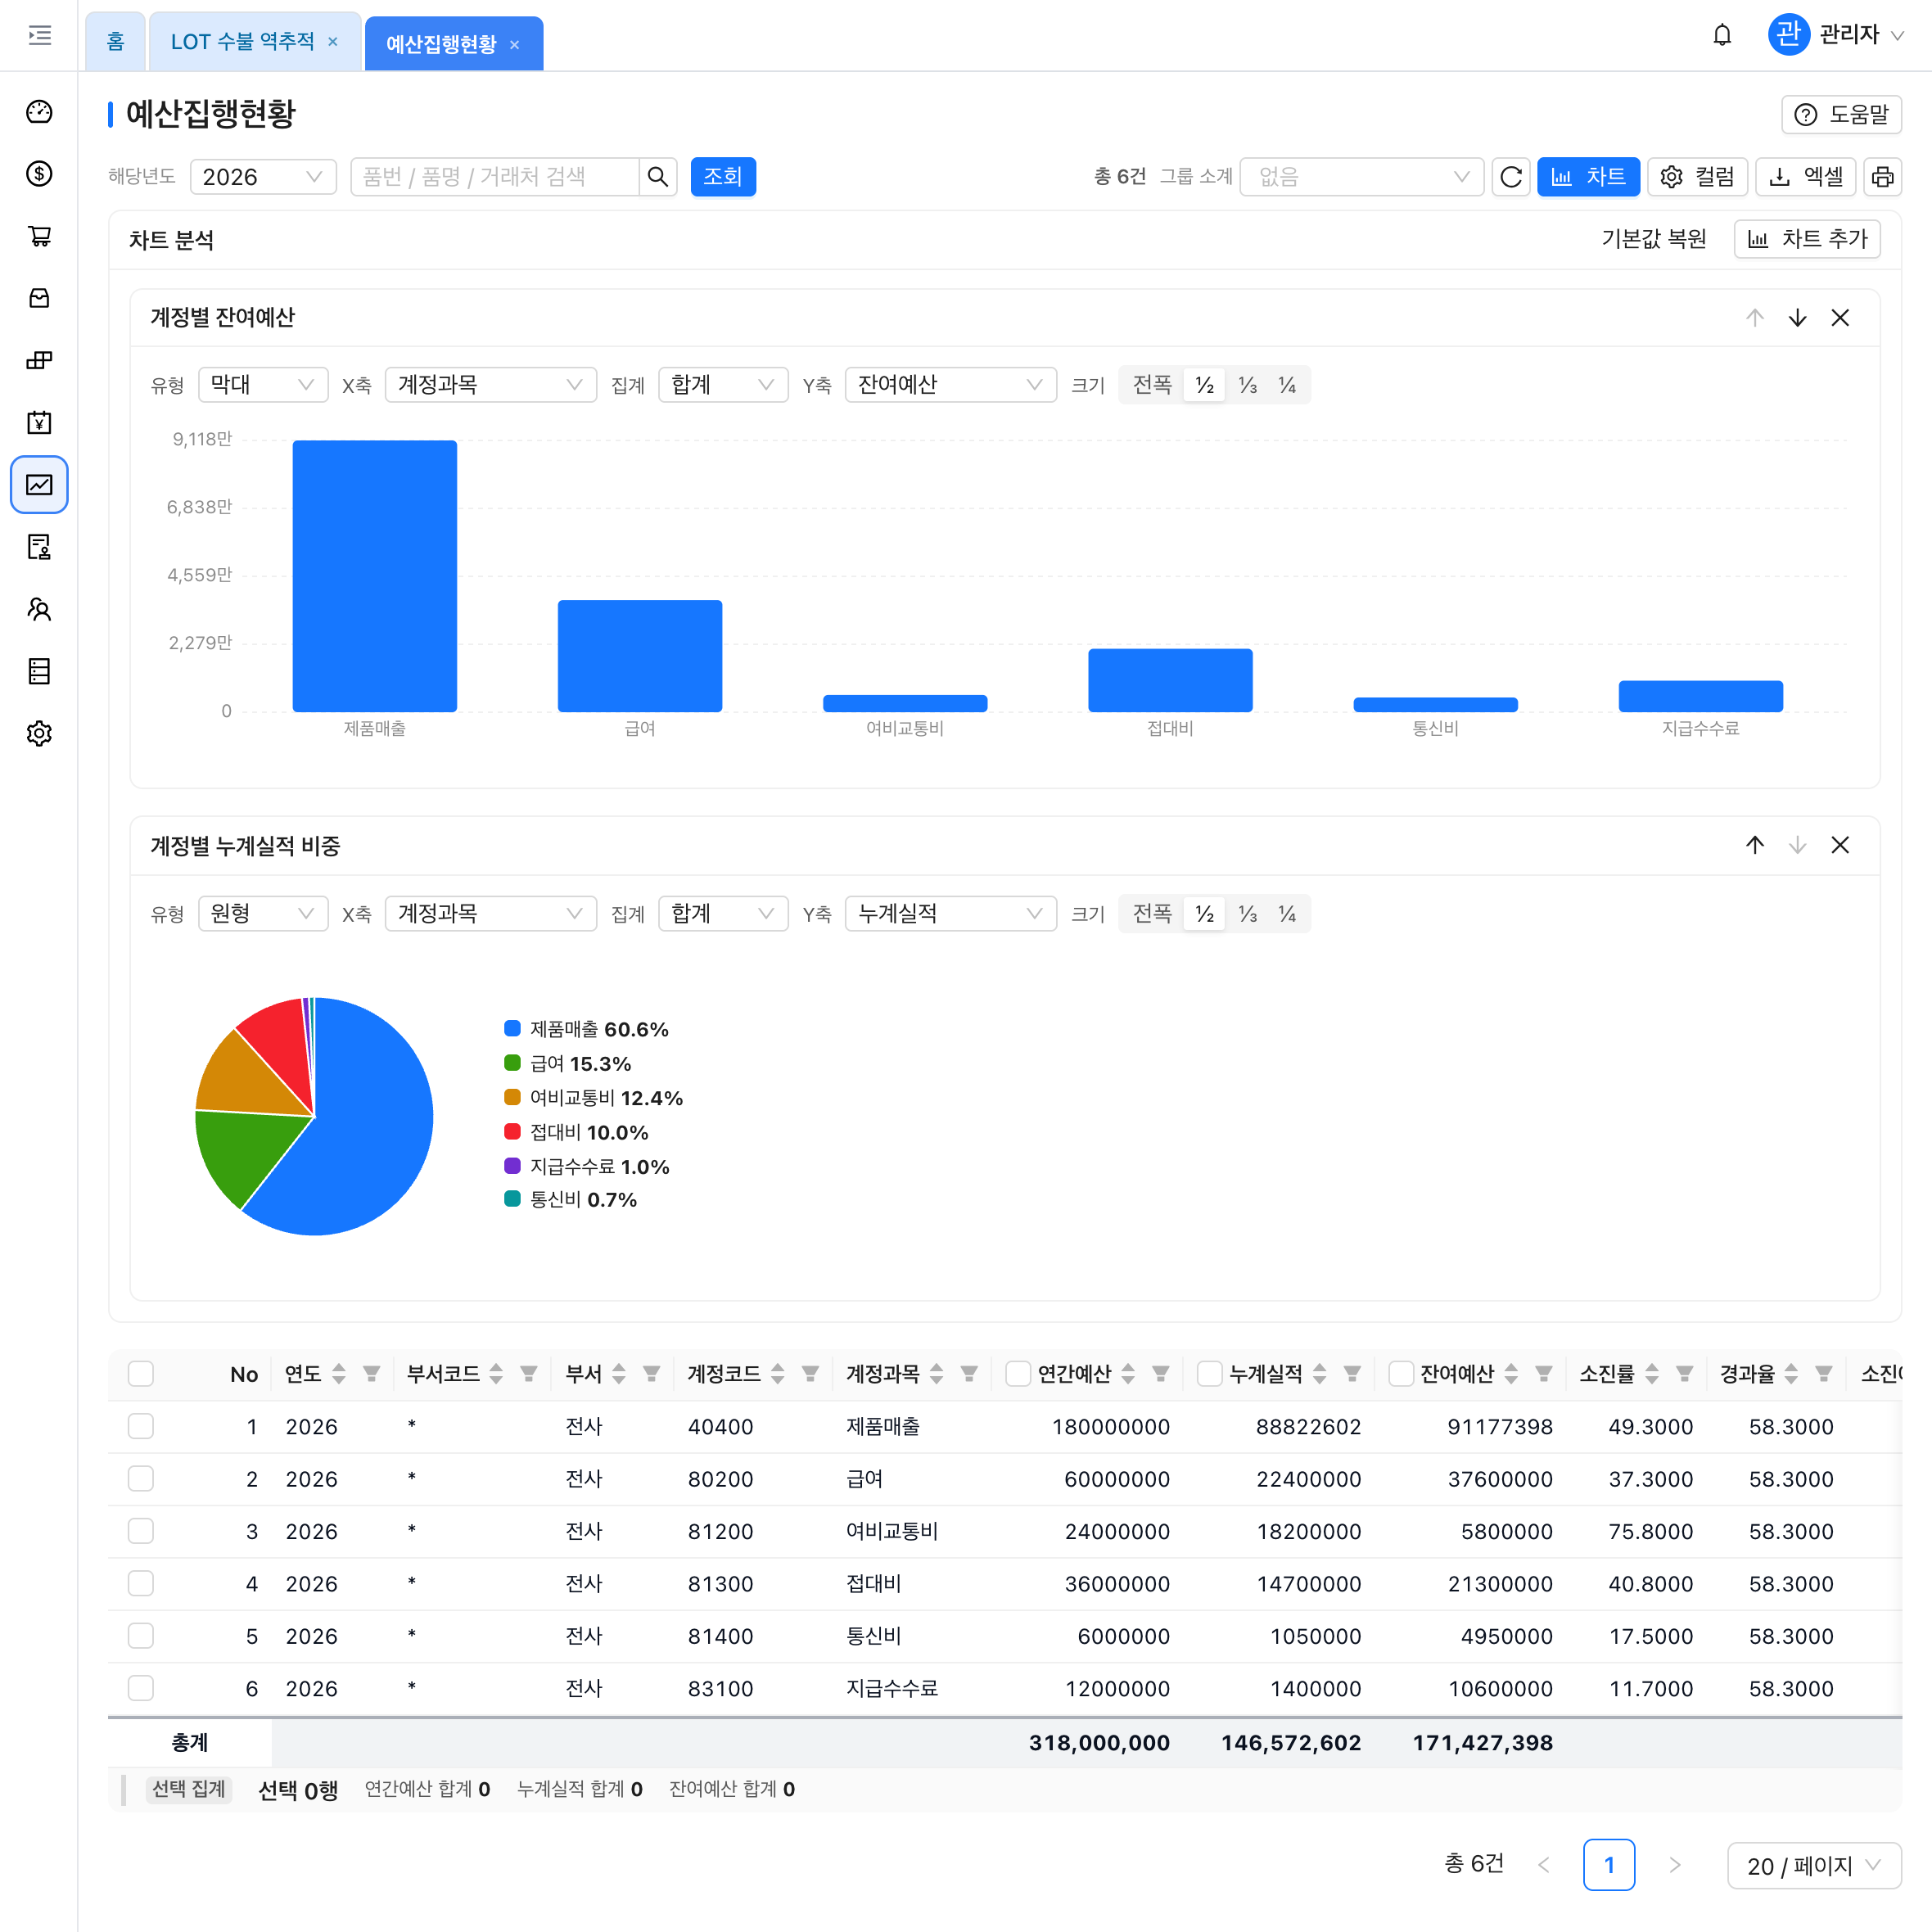The image size is (1932, 1932).
Task: Collapse the sidebar menu toggle icon
Action: pyautogui.click(x=39, y=36)
